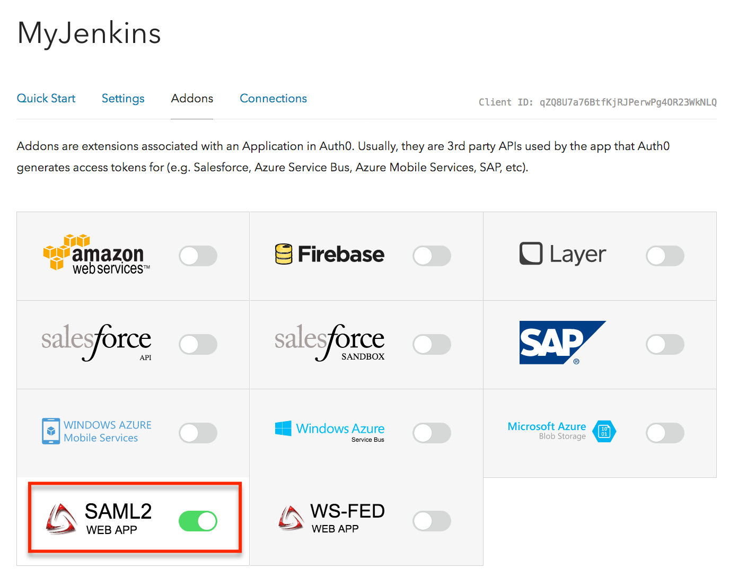Click the Salesforce API logo
Image resolution: width=738 pixels, height=577 pixels.
point(96,342)
